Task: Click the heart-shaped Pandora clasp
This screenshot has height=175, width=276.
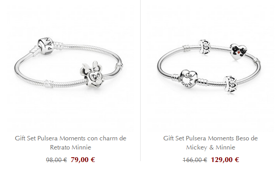Action: (189, 78)
